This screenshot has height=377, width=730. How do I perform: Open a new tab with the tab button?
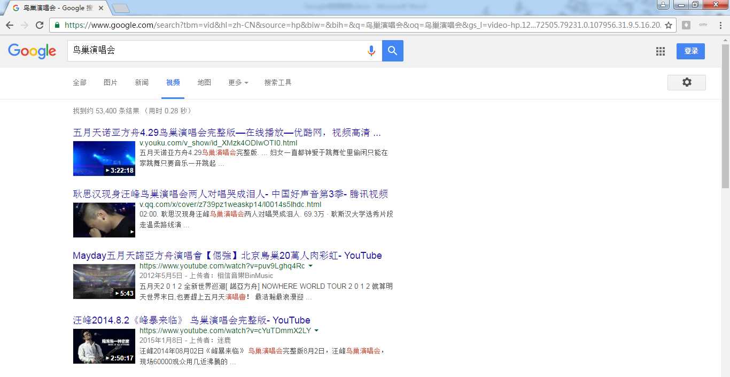tap(121, 8)
